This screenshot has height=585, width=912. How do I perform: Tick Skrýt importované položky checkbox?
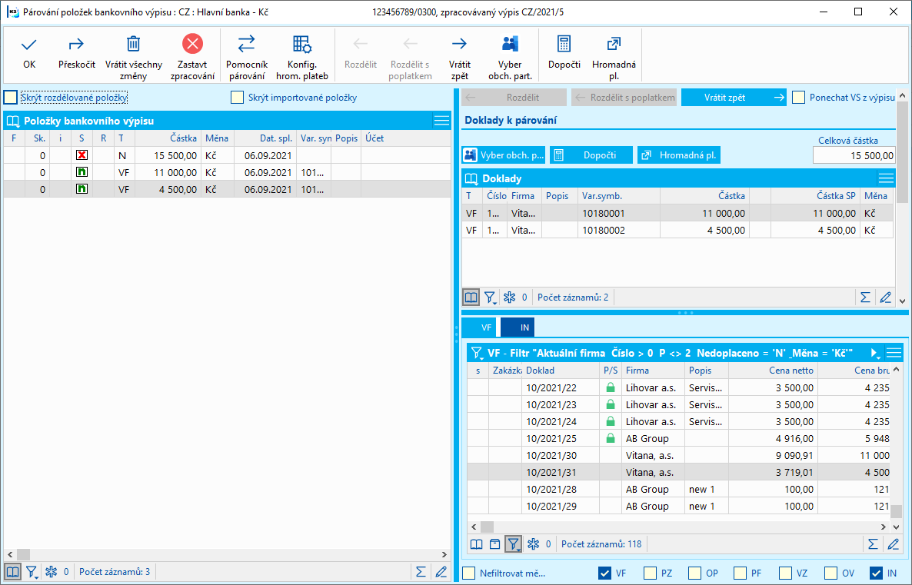238,98
